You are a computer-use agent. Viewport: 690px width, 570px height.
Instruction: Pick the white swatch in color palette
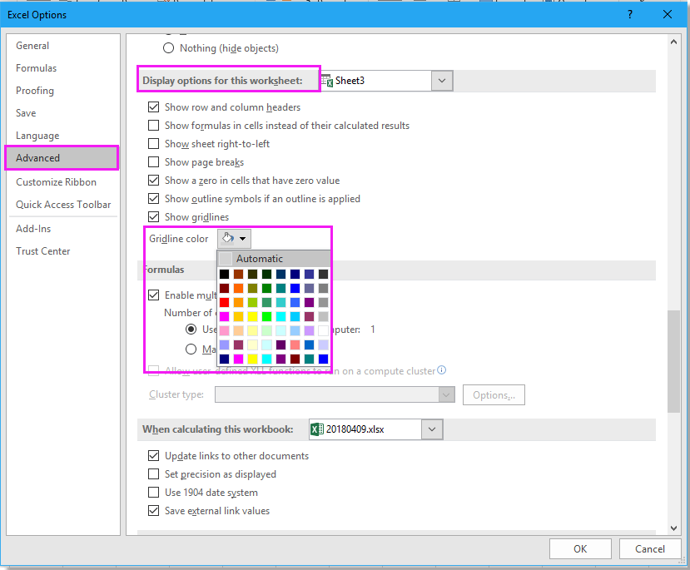coord(323,331)
